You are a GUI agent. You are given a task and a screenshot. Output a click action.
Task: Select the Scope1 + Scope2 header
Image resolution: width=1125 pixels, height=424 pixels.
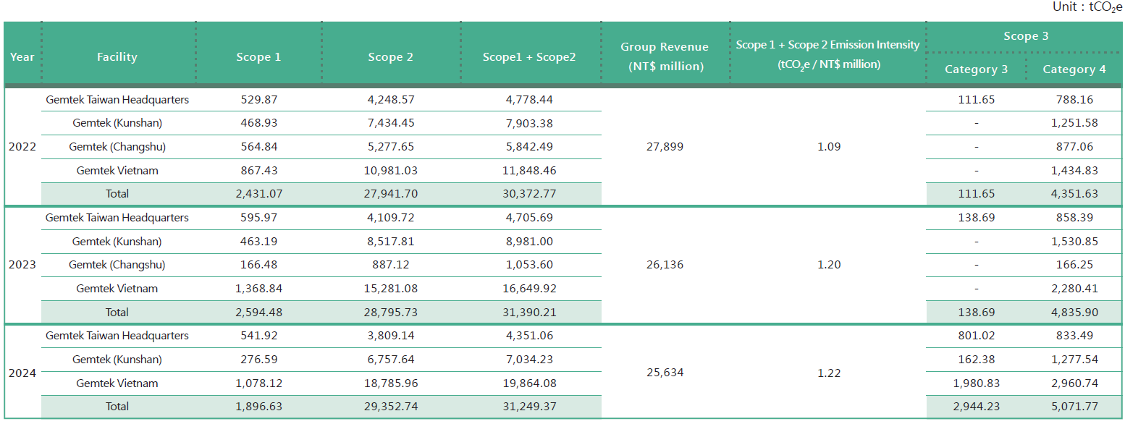click(x=529, y=56)
